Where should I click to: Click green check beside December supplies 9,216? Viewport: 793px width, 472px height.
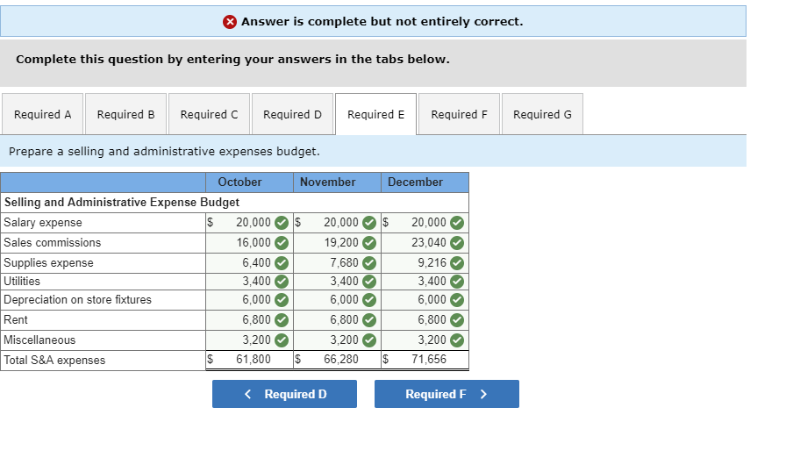click(457, 263)
